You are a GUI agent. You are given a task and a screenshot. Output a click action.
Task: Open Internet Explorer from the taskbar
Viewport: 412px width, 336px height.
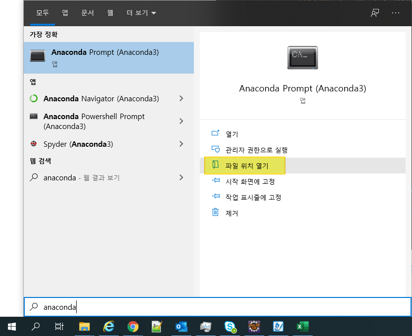(x=108, y=327)
